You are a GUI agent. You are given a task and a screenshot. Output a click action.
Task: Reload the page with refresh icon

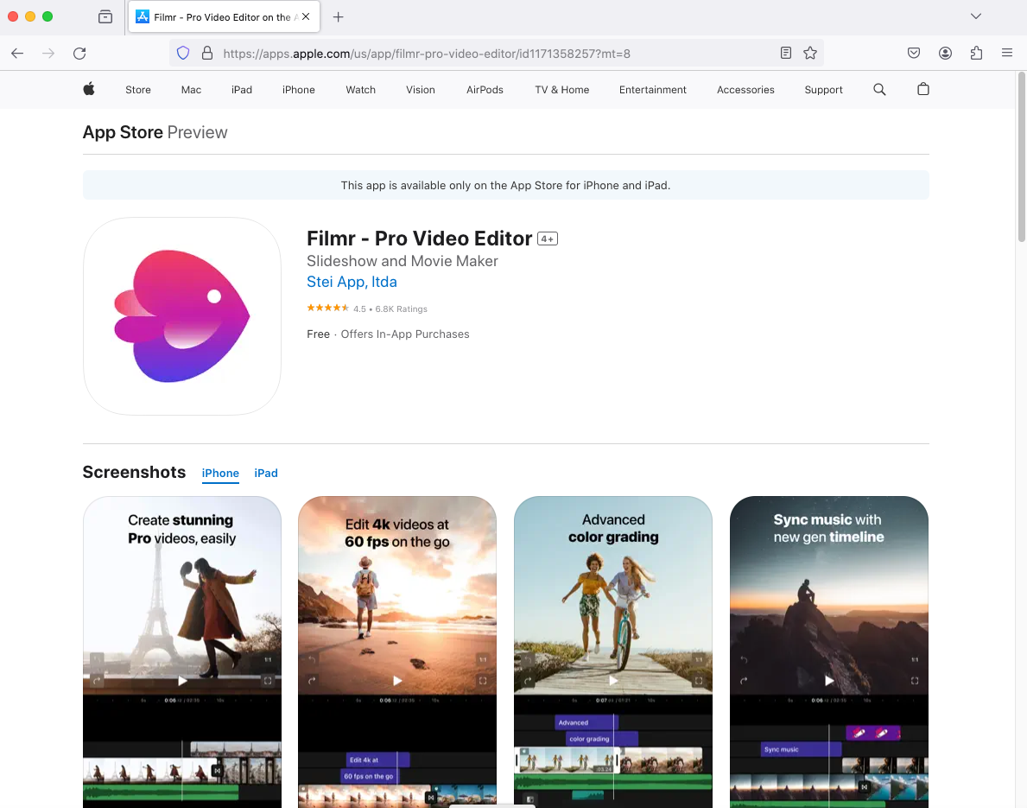pos(79,54)
